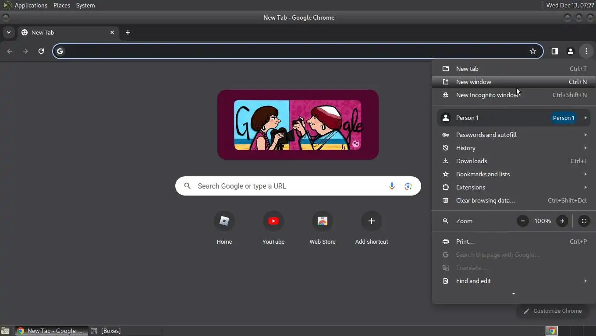
Task: Open Downloads from the menu
Action: pyautogui.click(x=514, y=161)
